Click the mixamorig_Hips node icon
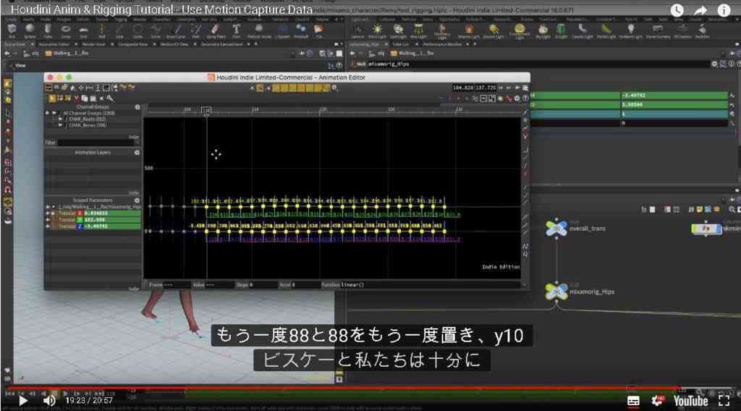The height and width of the screenshot is (411, 741). coord(556,292)
